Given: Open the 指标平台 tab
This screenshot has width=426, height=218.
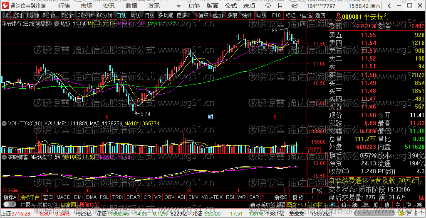Looking at the screenshot, I should coord(30,197).
